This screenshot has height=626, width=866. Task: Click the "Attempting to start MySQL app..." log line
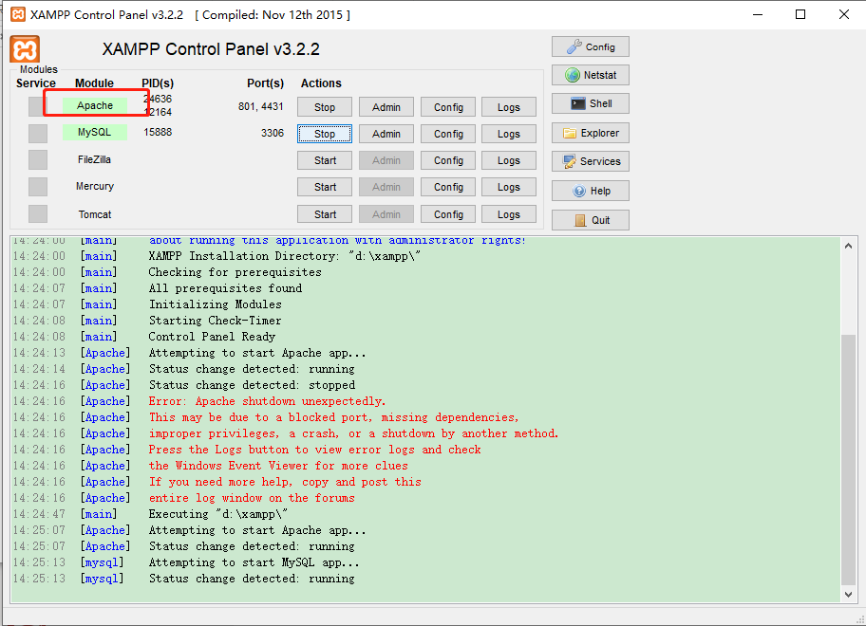[254, 562]
